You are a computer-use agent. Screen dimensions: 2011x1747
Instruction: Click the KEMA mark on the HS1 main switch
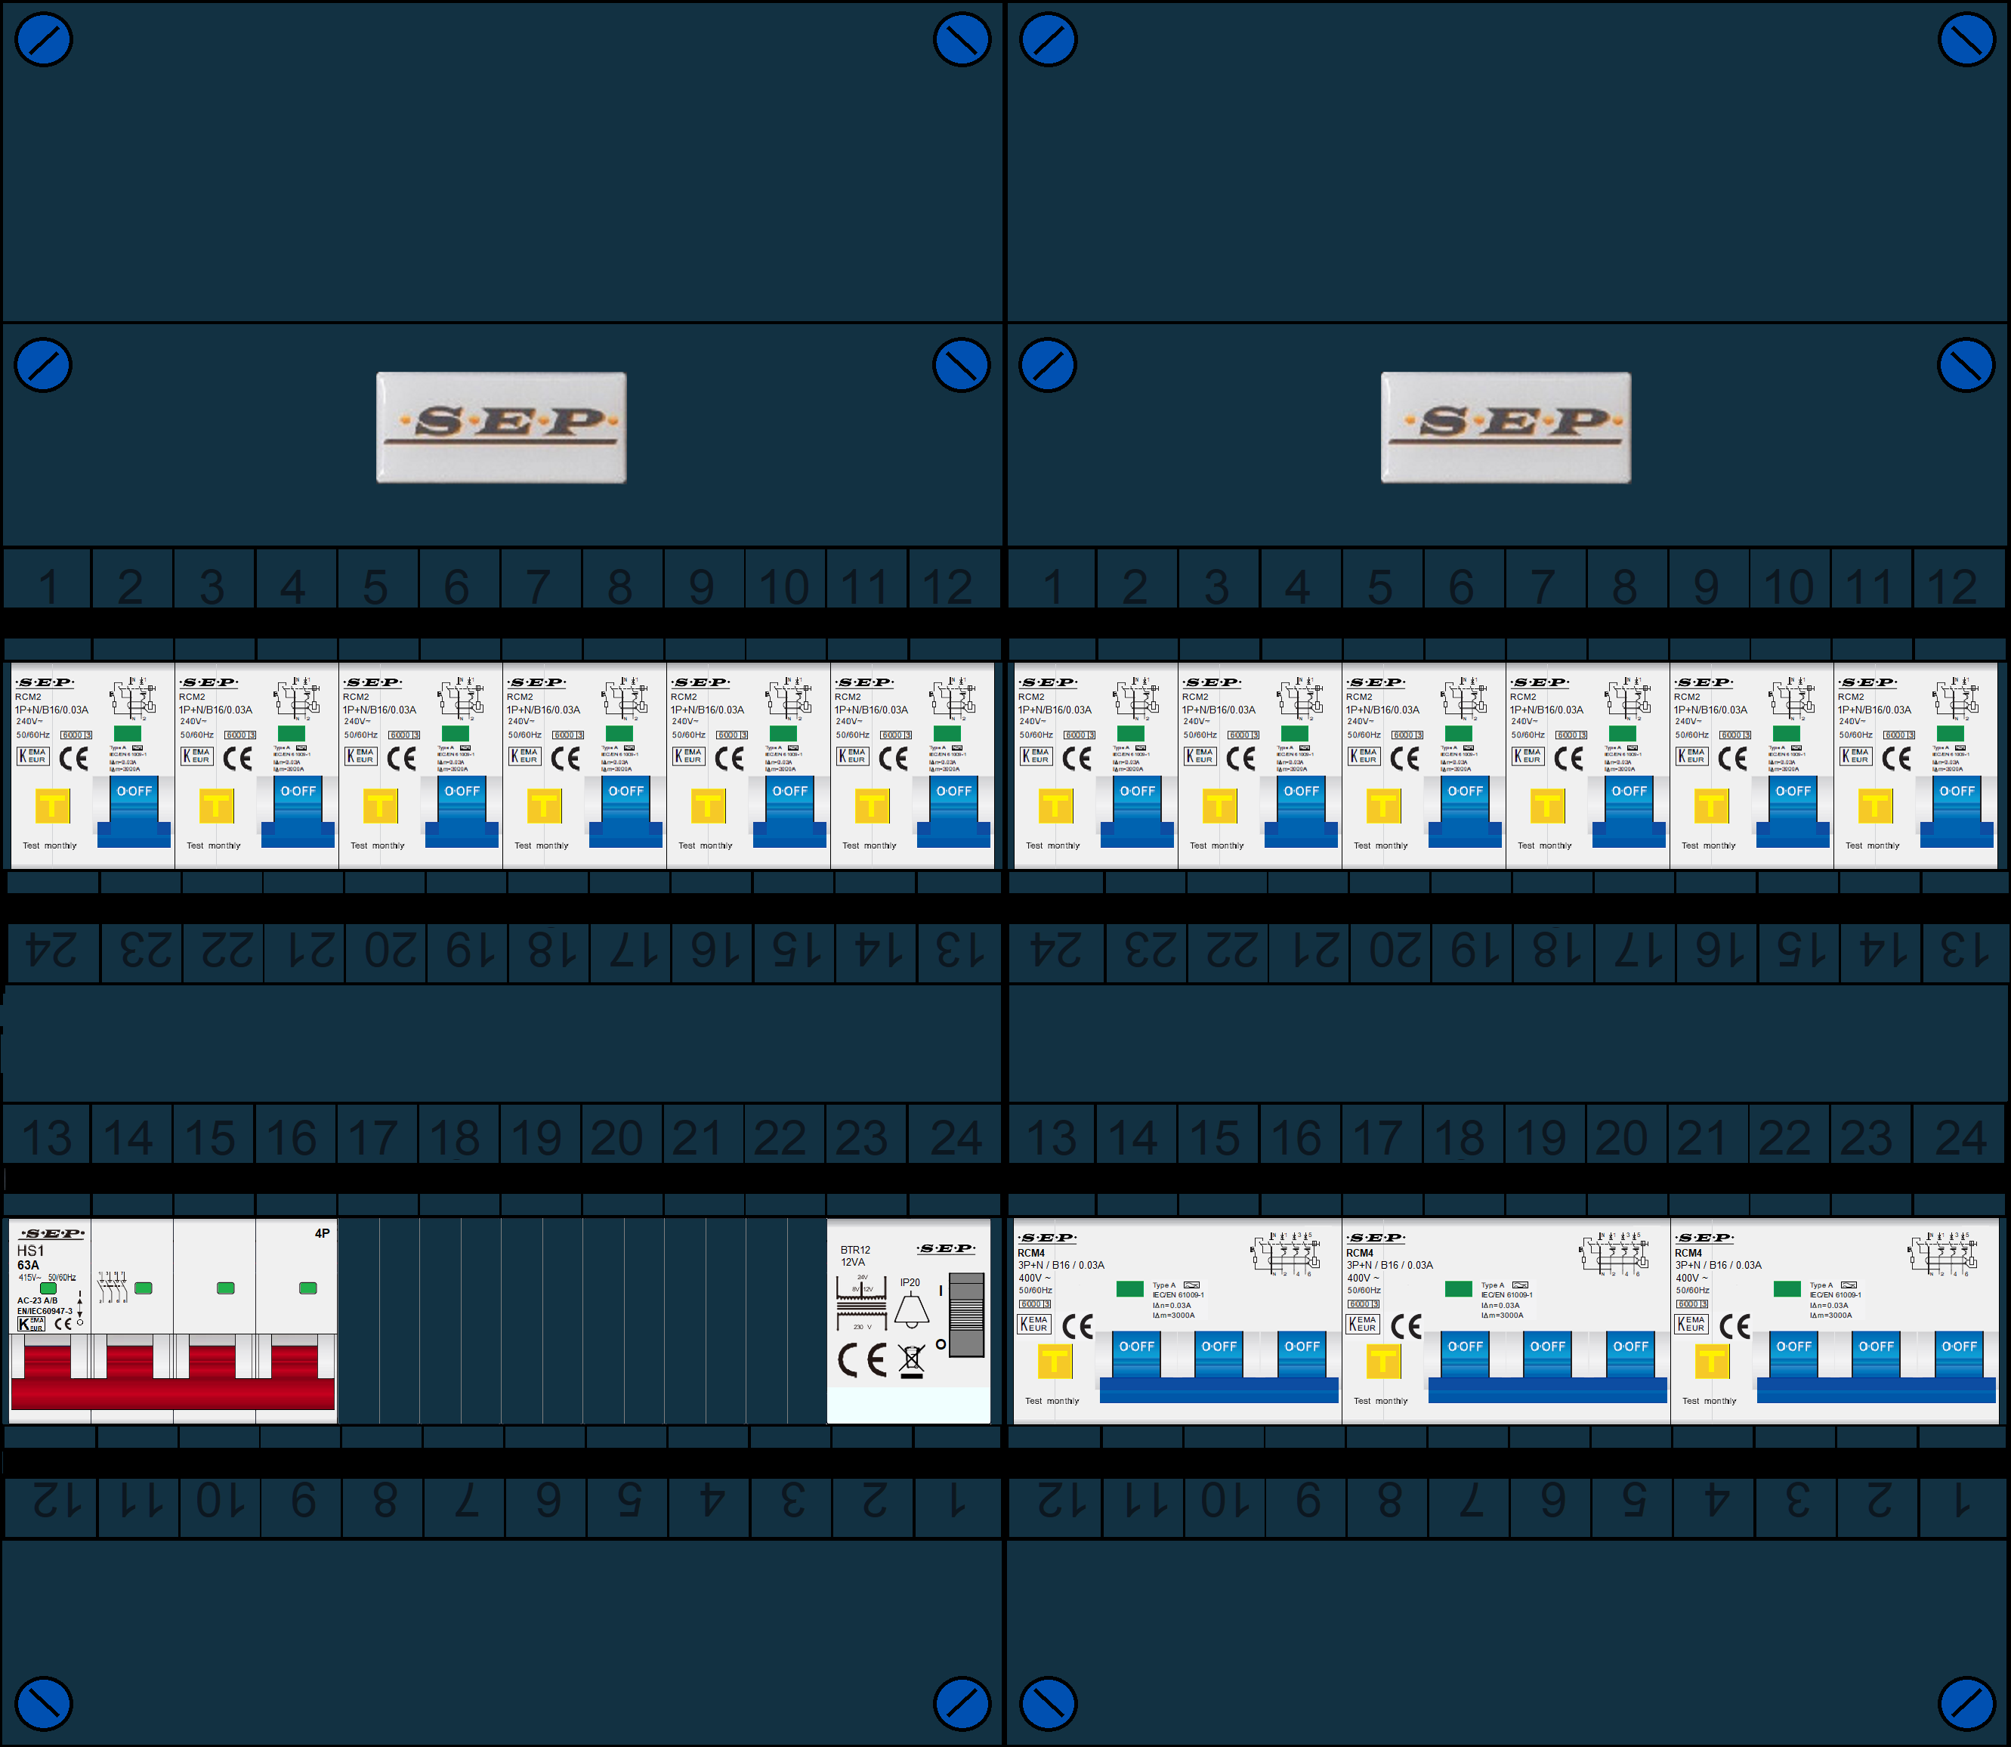click(x=31, y=1324)
